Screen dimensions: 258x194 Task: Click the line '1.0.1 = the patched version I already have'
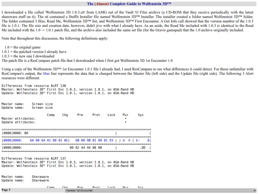click(34, 52)
